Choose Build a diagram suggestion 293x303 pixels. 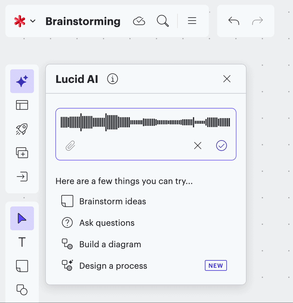pyautogui.click(x=146, y=244)
